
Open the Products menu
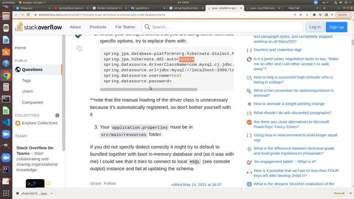[x=98, y=27]
